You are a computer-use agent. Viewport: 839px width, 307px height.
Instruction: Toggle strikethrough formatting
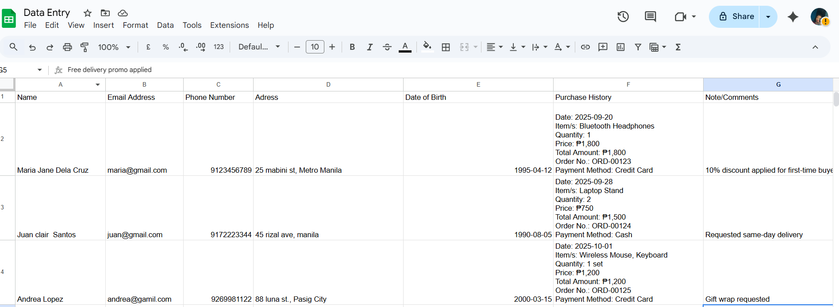387,47
